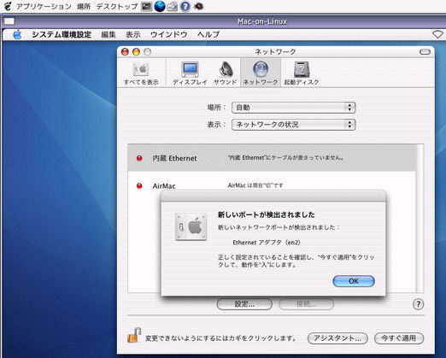The height and width of the screenshot is (358, 446).
Task: Select the ネットワーク toolbar icon
Action: point(261,73)
